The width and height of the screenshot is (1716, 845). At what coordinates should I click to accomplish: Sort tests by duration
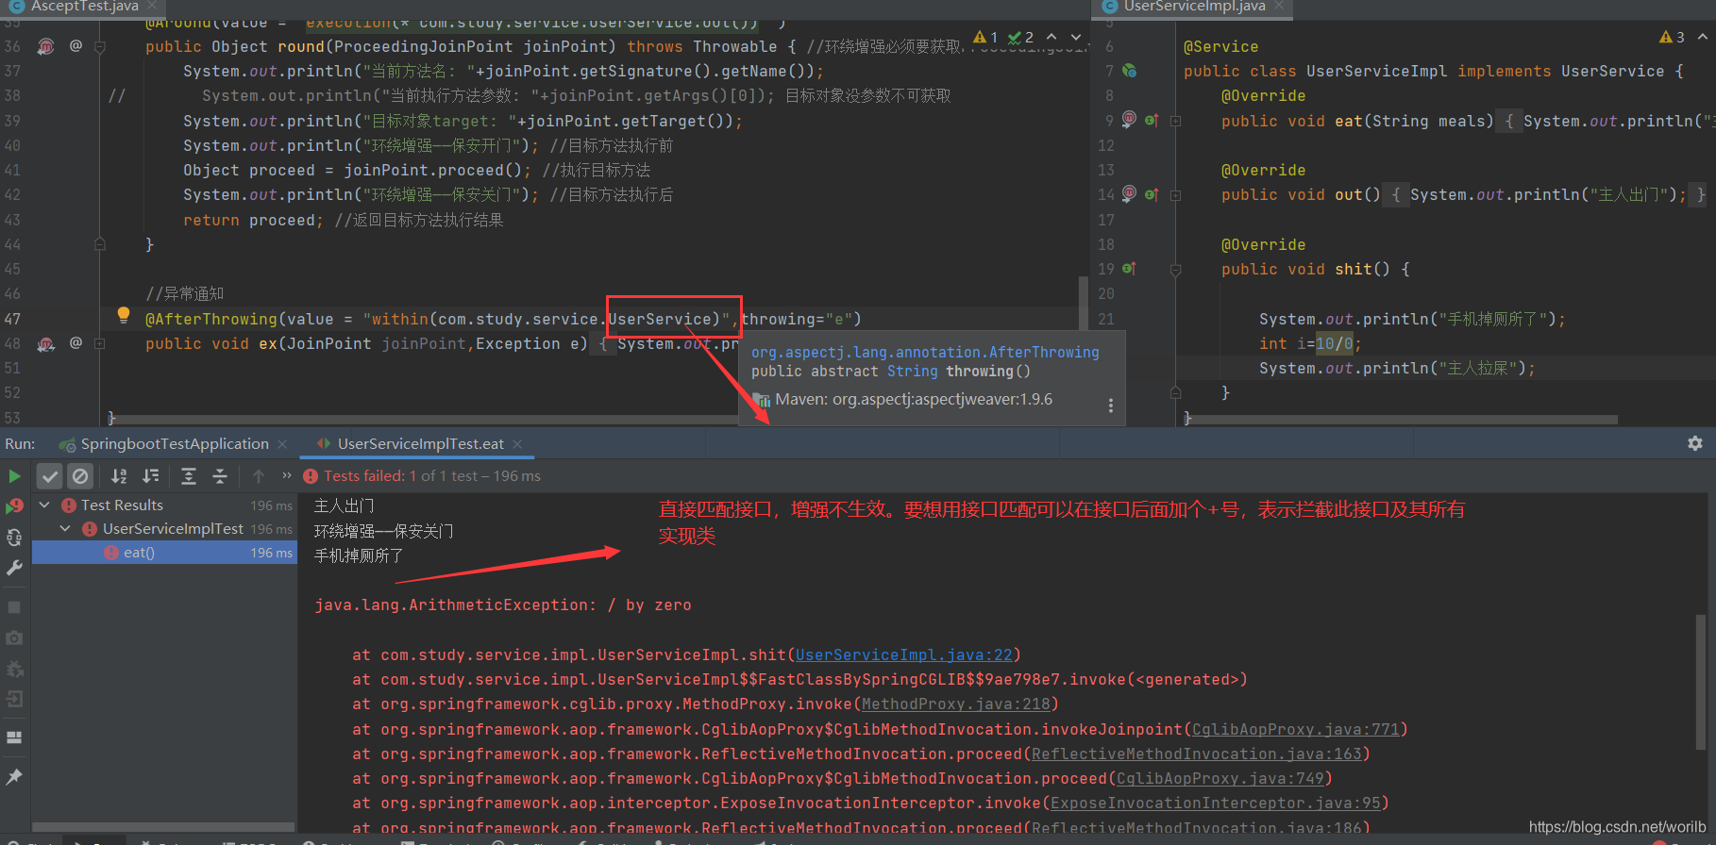(150, 476)
